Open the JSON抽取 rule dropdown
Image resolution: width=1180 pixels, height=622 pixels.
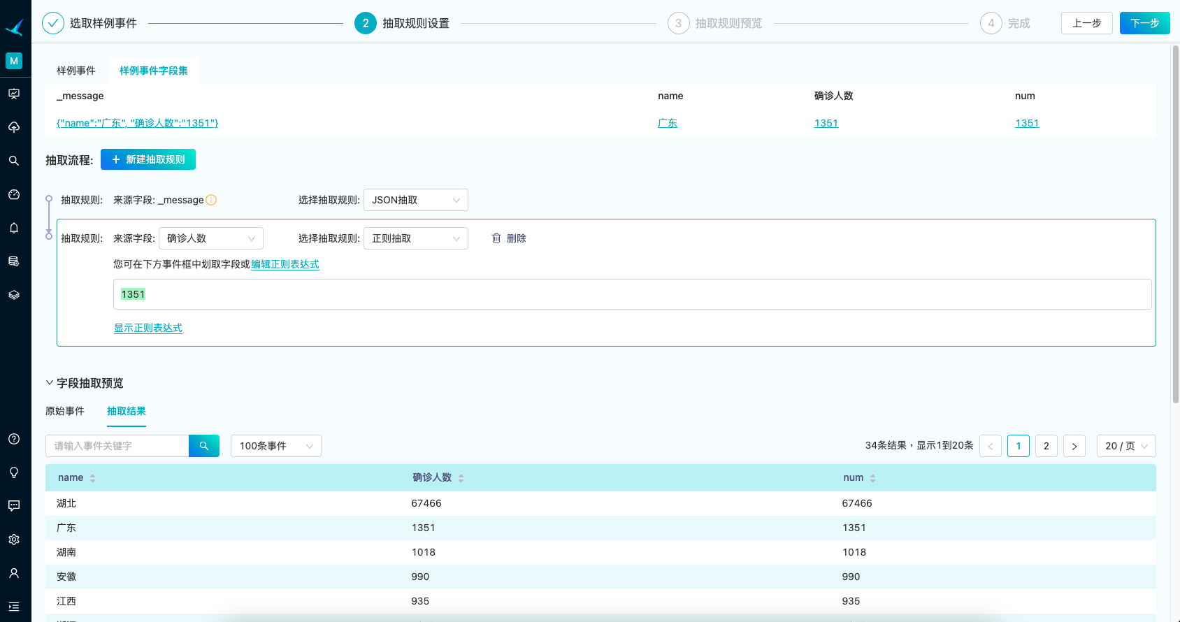pos(416,200)
